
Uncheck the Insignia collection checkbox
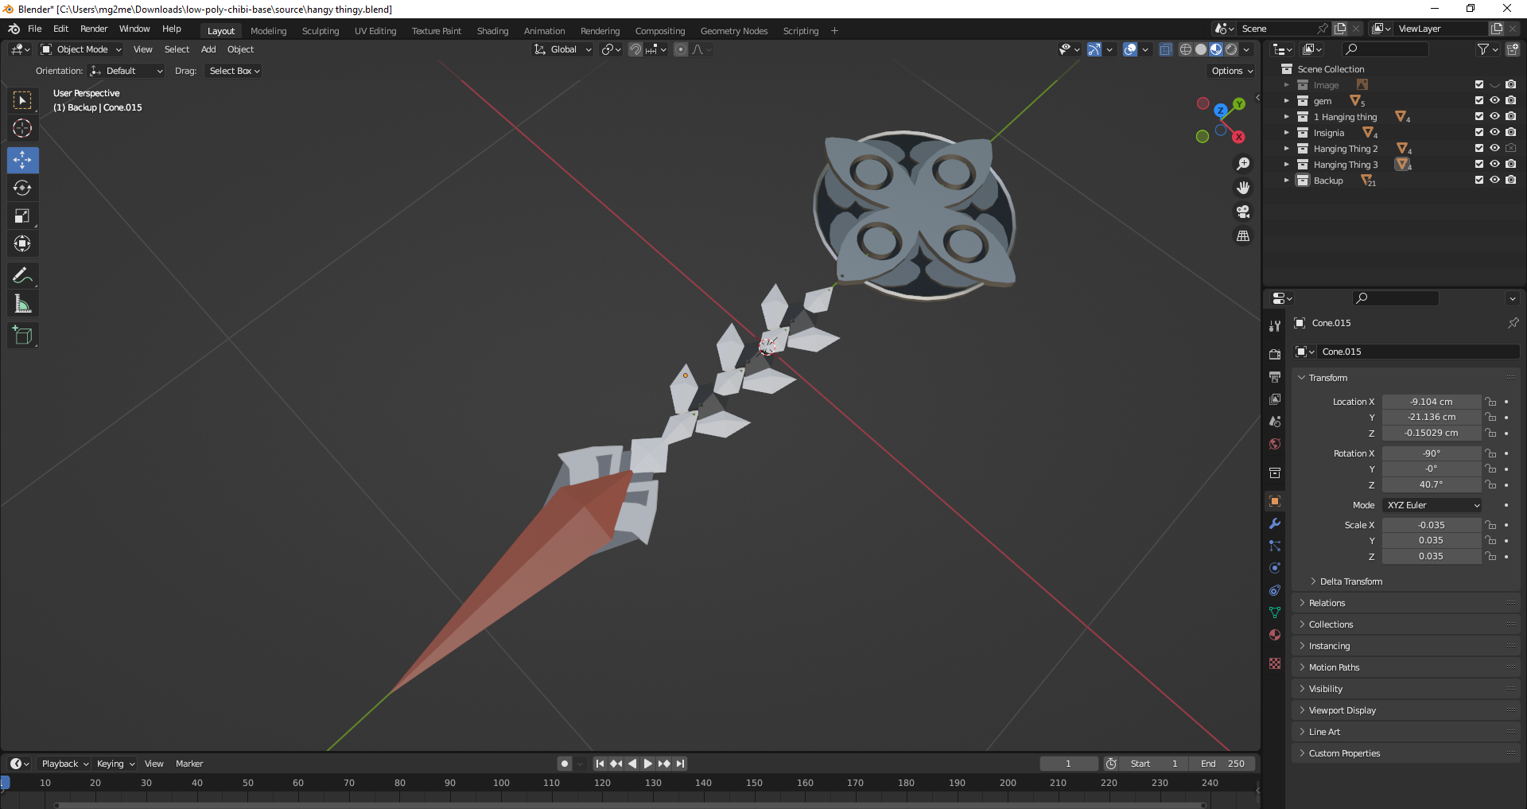point(1479,133)
